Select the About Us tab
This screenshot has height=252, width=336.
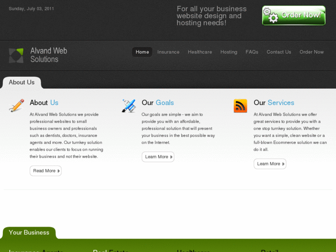coord(22,82)
